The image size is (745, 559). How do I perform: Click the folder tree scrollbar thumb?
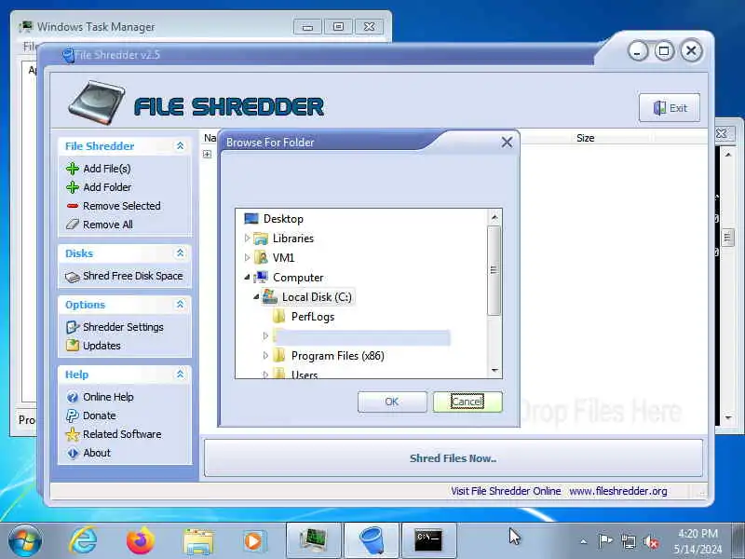point(494,270)
